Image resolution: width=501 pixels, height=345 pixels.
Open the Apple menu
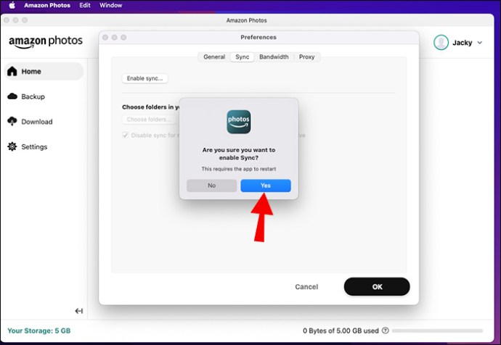tap(12, 5)
